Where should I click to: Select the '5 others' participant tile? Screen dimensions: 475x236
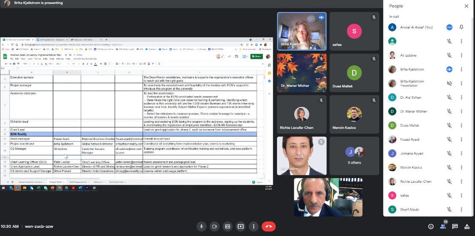click(x=354, y=155)
